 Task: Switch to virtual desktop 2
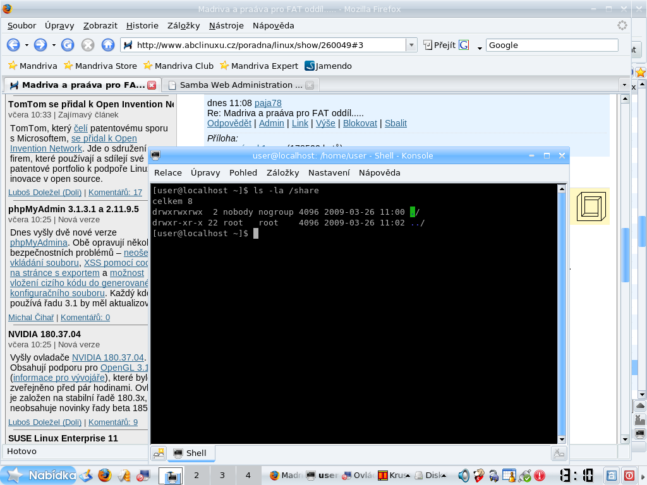197,475
